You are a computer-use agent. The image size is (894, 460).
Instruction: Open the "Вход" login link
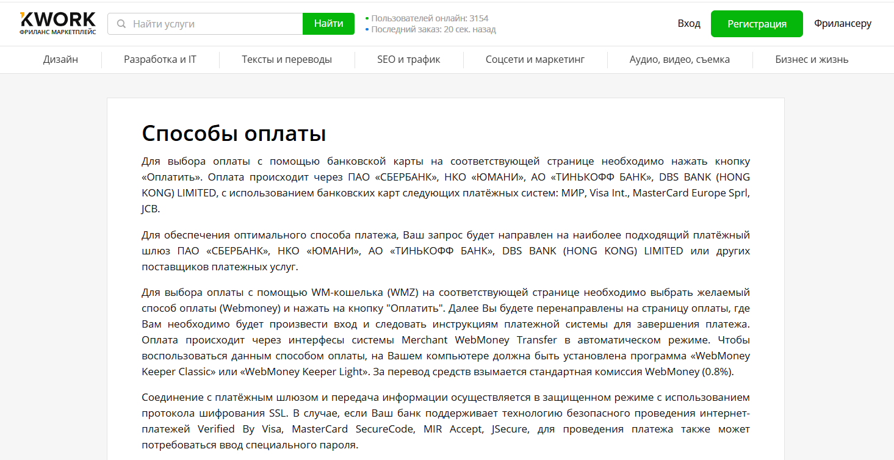[689, 24]
